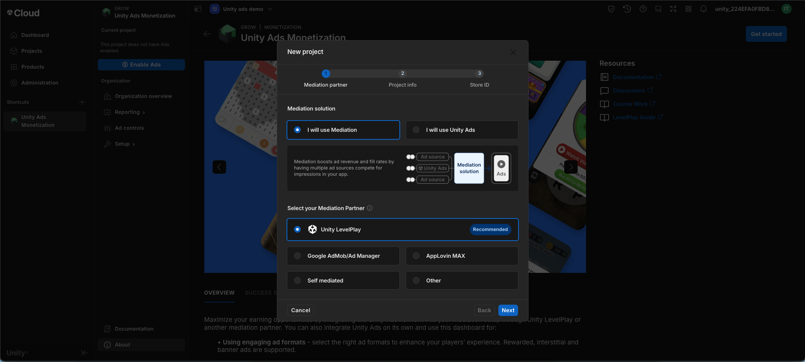
Task: Toggle the sidebar panel icon in the top bar
Action: click(198, 9)
